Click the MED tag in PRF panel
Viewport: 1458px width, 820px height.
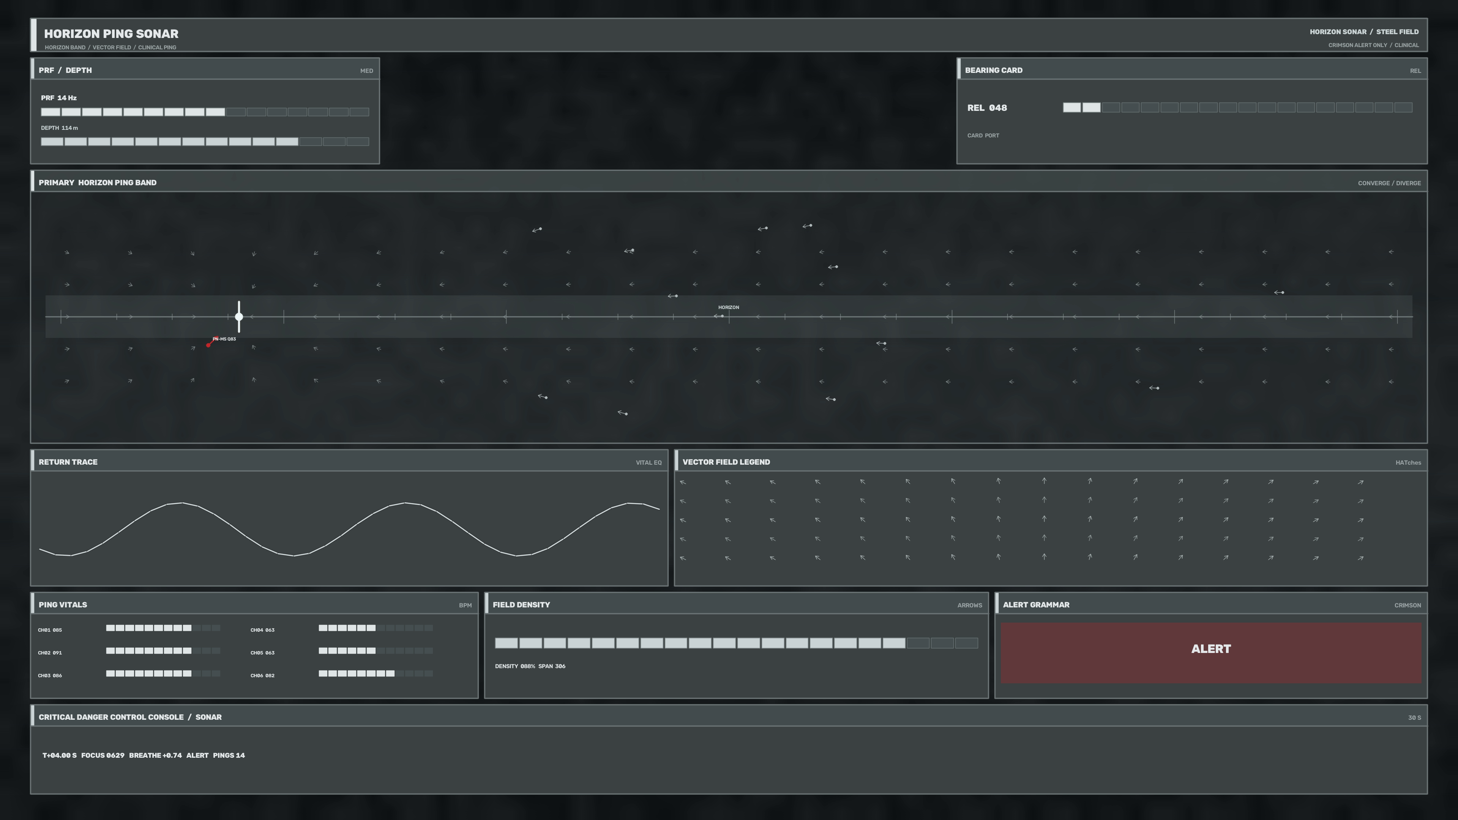pyautogui.click(x=367, y=71)
